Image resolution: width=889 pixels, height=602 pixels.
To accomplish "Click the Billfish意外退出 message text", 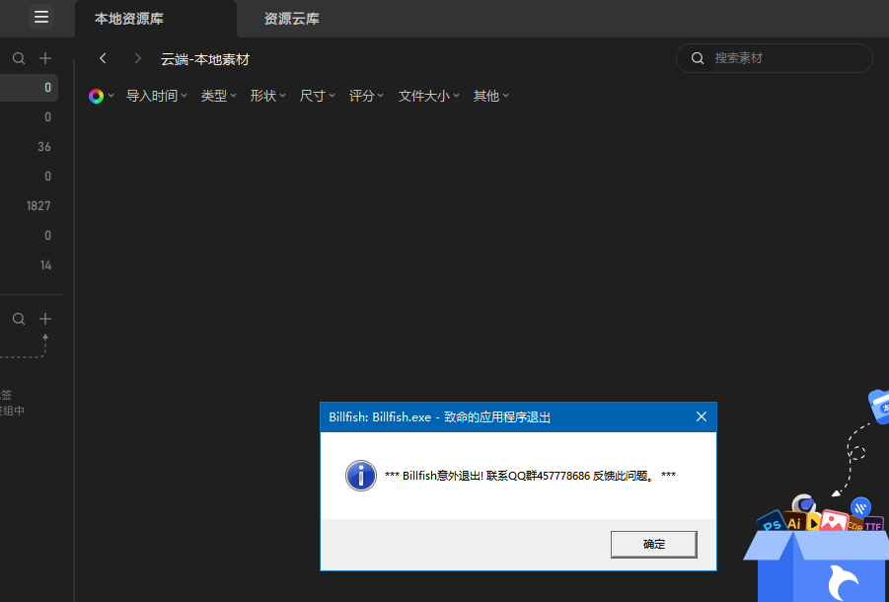I will pyautogui.click(x=530, y=476).
